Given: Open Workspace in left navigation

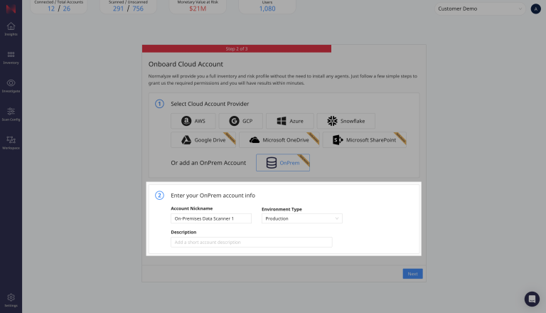Looking at the screenshot, I should 11,142.
